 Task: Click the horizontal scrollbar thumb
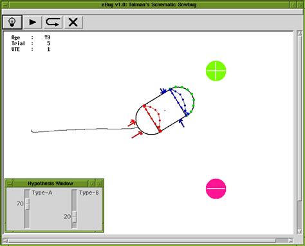point(142,240)
